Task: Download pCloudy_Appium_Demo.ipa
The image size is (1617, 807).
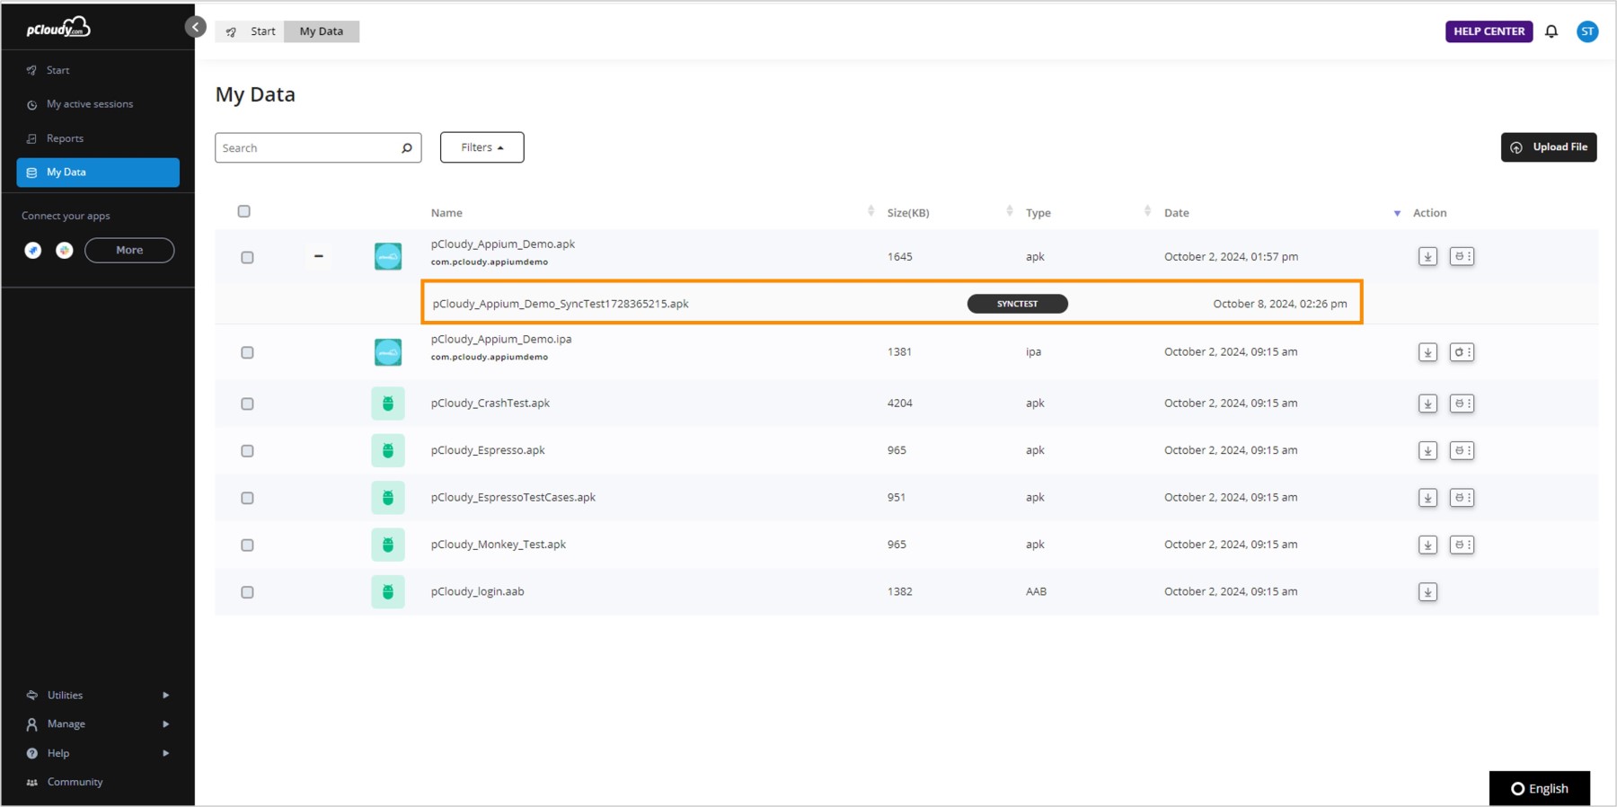Action: pyautogui.click(x=1427, y=352)
